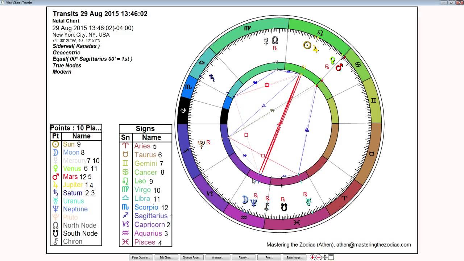The width and height of the screenshot is (464, 261).
Task: Click the Pisces row in Signs table
Action: point(145,242)
